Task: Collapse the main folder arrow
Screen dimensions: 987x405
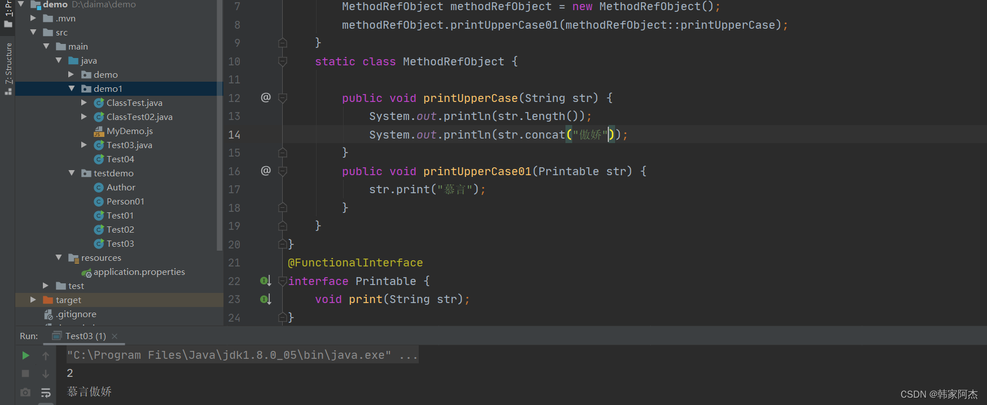Action: (46, 46)
